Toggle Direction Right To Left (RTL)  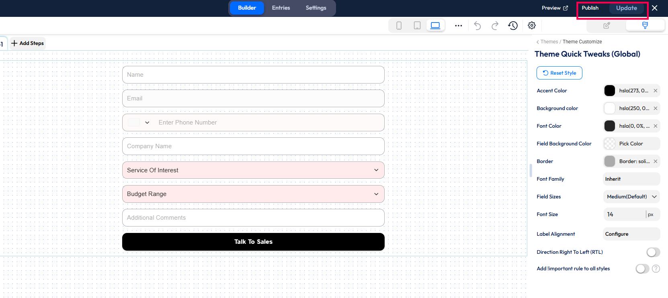tap(653, 252)
